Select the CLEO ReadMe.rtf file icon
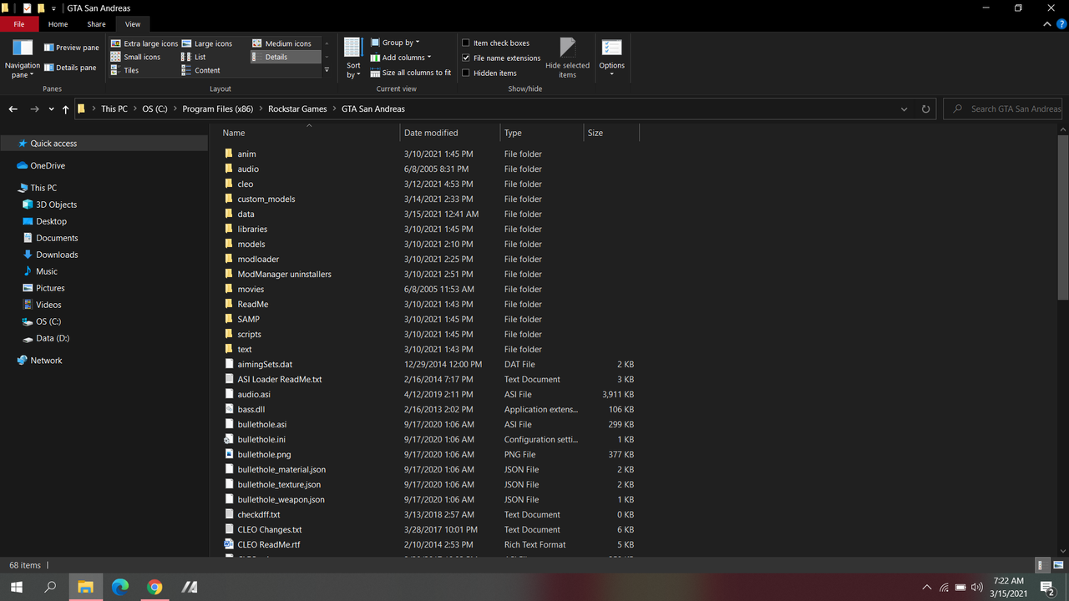Image resolution: width=1069 pixels, height=601 pixels. pyautogui.click(x=229, y=544)
